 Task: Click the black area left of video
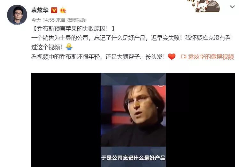66,120
